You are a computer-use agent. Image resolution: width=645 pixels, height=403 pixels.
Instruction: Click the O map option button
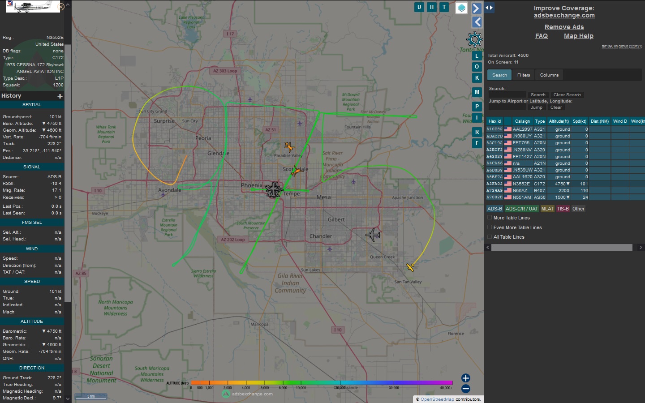click(477, 67)
